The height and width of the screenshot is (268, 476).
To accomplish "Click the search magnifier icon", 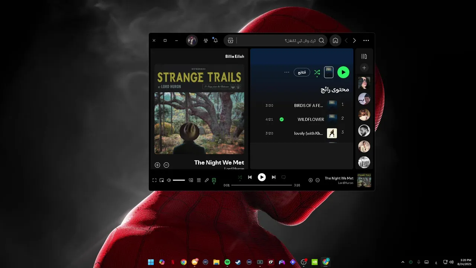I will point(322,41).
